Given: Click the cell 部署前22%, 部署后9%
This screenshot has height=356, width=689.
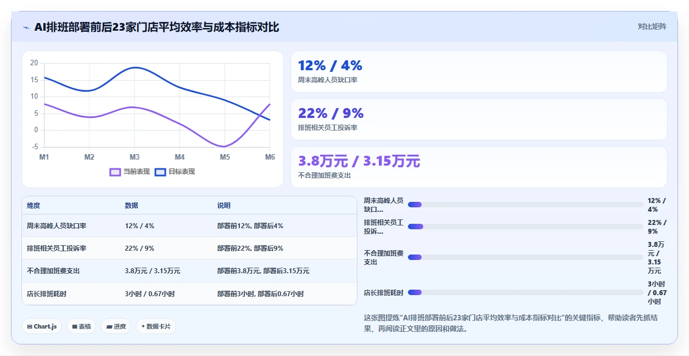Looking at the screenshot, I should click(250, 248).
